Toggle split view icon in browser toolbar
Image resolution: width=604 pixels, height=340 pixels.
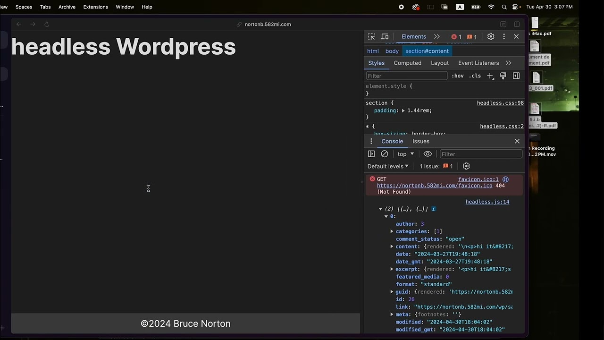pyautogui.click(x=517, y=24)
